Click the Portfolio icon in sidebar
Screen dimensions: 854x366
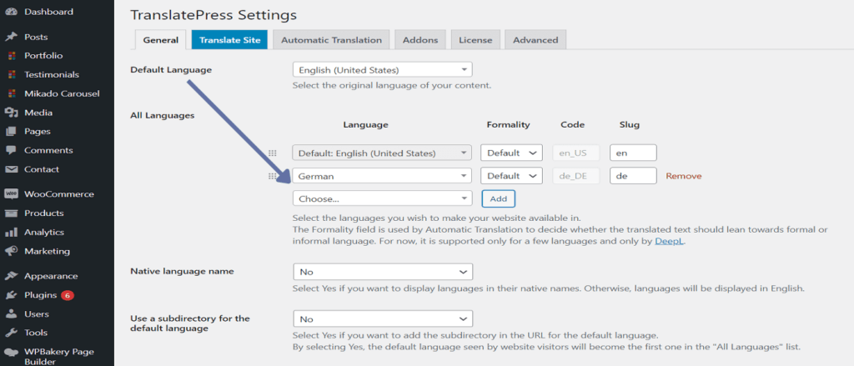coord(12,56)
